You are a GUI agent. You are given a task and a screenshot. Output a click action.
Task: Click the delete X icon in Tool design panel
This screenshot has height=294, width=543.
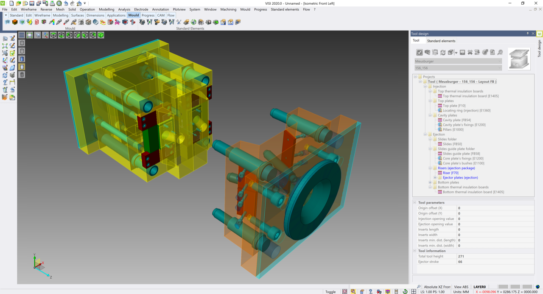coord(470,53)
